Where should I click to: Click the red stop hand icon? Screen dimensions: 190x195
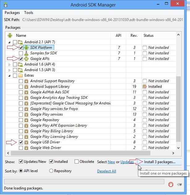171,184
